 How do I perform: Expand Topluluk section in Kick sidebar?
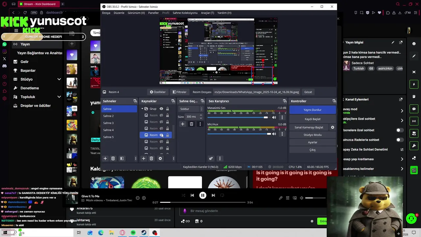click(59, 97)
